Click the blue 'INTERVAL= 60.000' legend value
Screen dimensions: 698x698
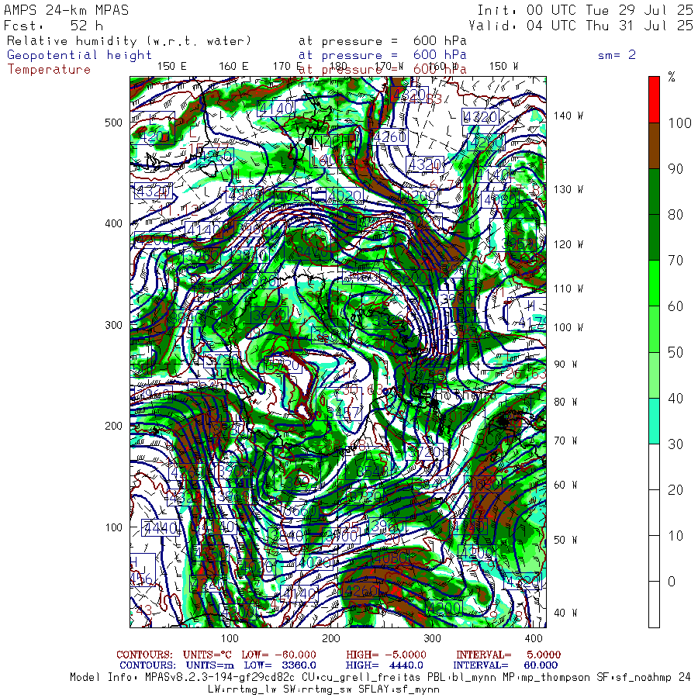pos(505,665)
